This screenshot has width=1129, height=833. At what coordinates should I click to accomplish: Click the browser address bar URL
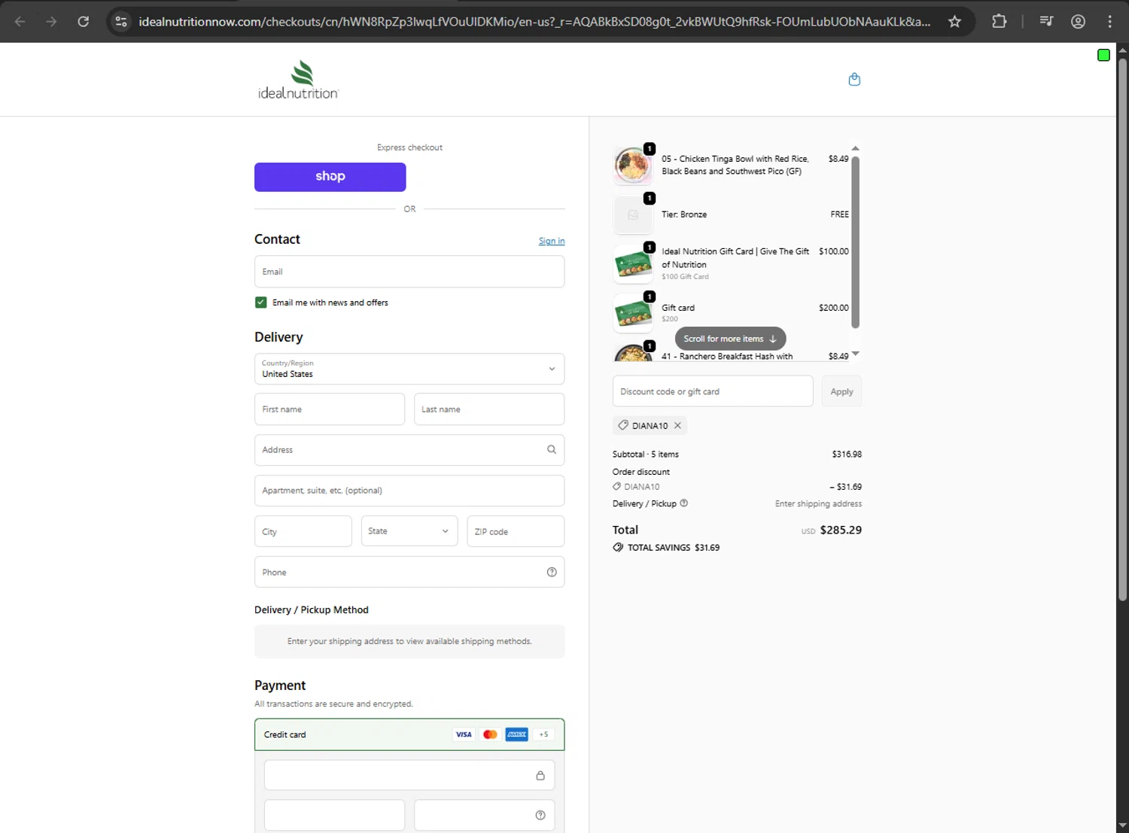534,21
